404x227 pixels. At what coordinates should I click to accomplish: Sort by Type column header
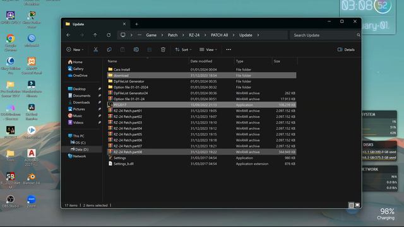pos(240,61)
